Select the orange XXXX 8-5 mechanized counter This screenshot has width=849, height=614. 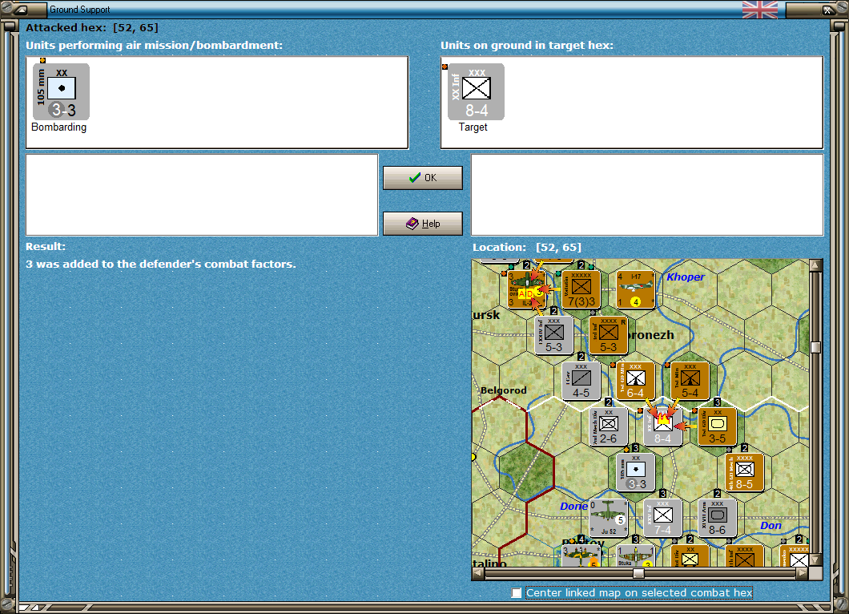(x=745, y=471)
